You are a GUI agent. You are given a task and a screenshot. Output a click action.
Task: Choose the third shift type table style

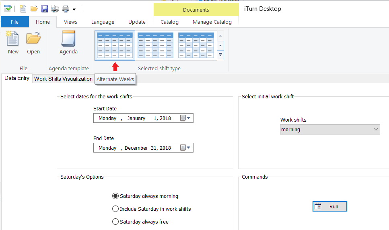coord(196,45)
